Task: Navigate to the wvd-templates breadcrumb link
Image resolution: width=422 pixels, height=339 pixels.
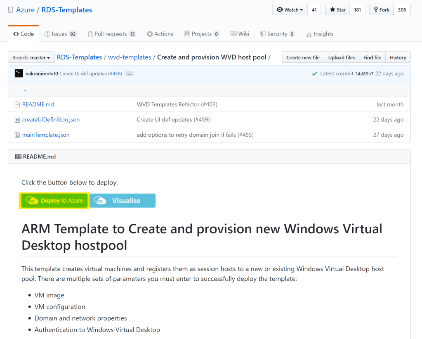Action: pyautogui.click(x=130, y=57)
